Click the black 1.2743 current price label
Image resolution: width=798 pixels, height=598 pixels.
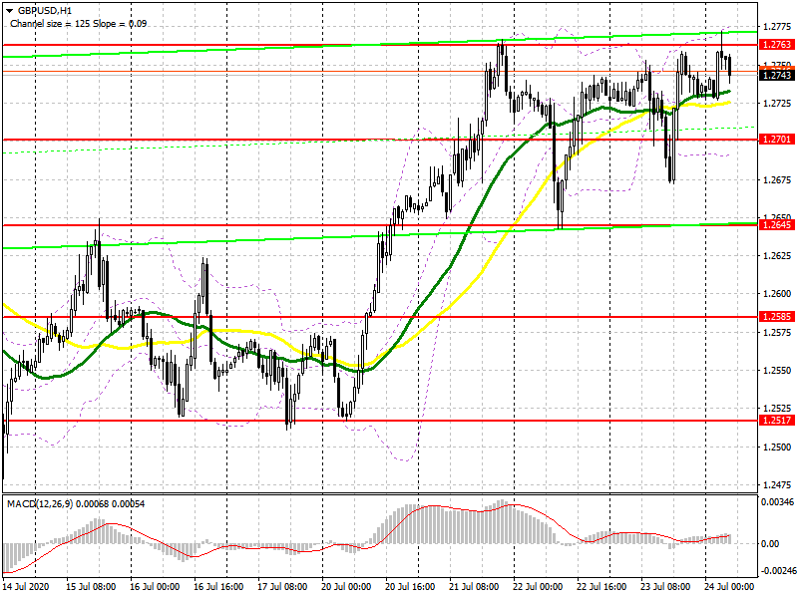coord(777,76)
